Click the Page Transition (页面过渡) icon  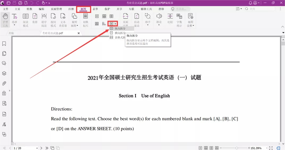tap(125, 20)
